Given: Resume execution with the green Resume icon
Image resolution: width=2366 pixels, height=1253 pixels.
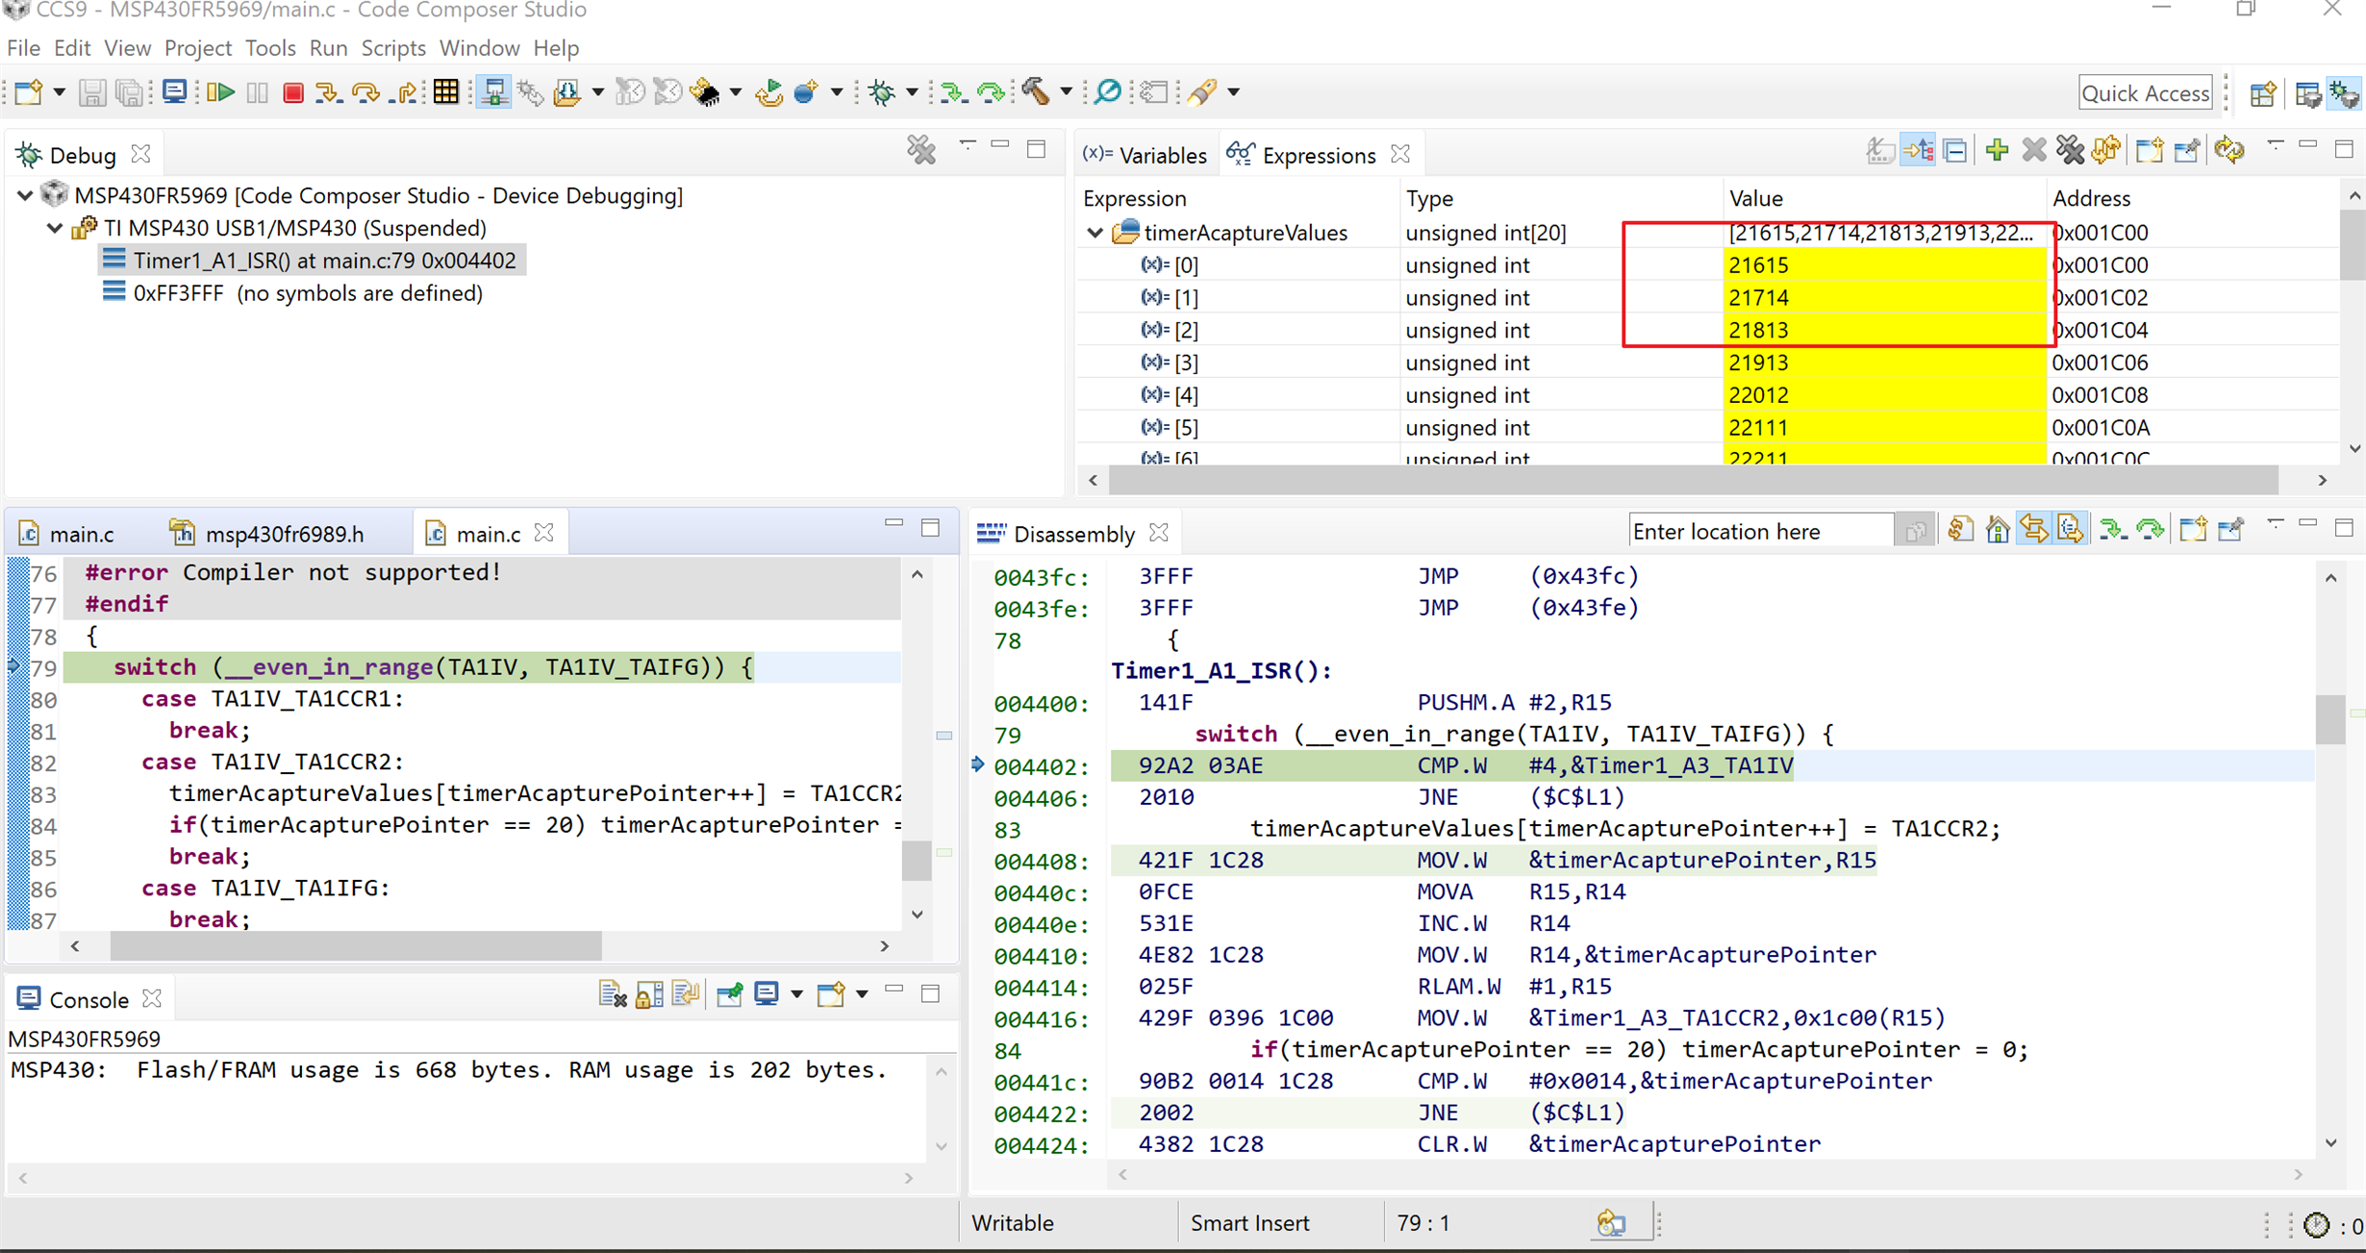Looking at the screenshot, I should (x=220, y=92).
